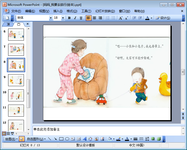
Task: Open line color dropdown arrow
Action: point(122,139)
